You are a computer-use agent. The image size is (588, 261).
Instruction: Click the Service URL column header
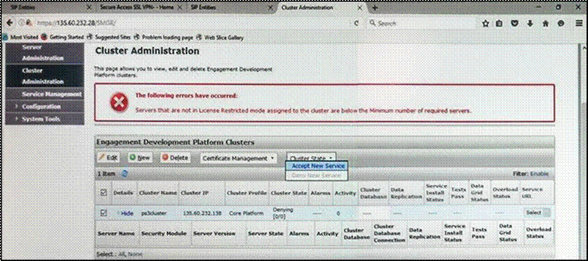coord(532,193)
